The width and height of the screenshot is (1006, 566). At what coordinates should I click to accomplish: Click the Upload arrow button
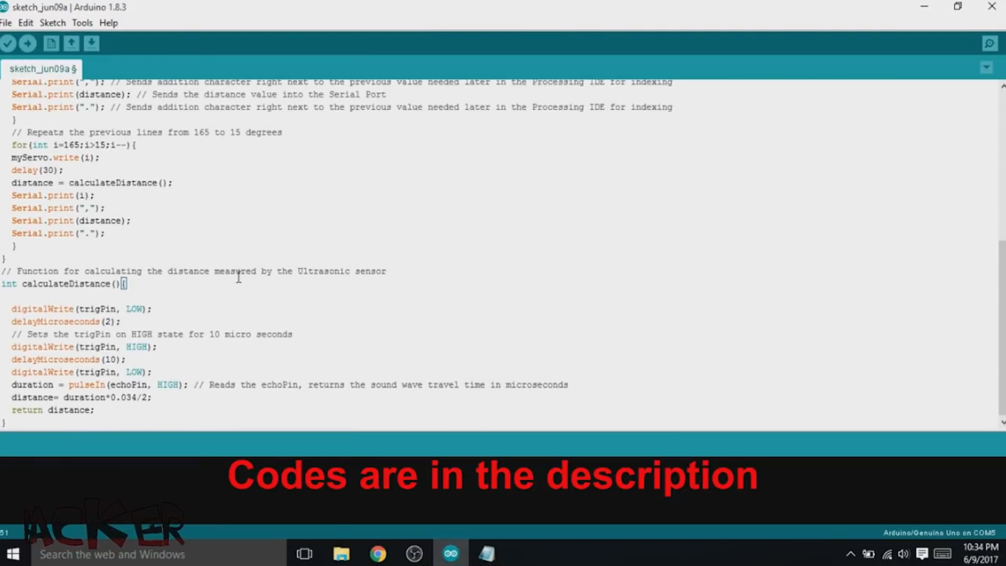(27, 43)
